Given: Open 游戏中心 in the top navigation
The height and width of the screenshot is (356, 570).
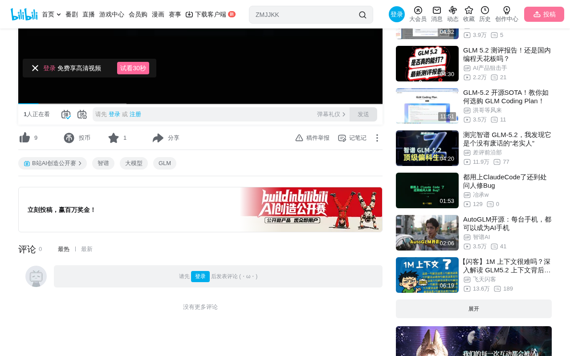Looking at the screenshot, I should (x=112, y=14).
